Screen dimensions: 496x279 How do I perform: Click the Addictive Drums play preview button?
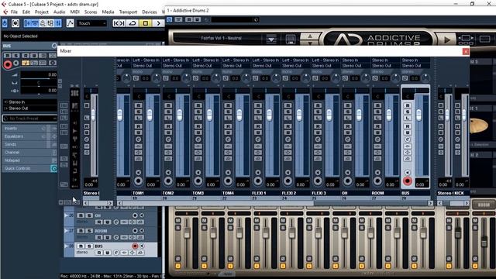pyautogui.click(x=447, y=40)
